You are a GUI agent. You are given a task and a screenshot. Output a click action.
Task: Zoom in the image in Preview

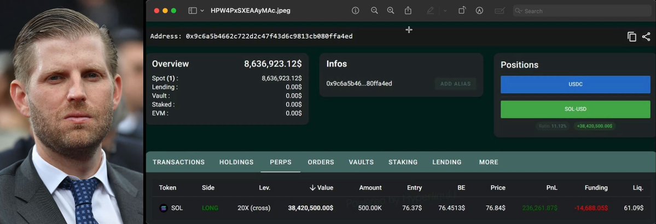point(391,11)
